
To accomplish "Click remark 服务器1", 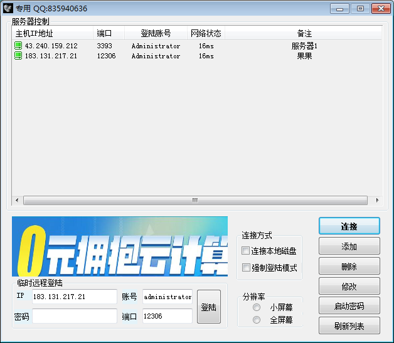I will [304, 46].
